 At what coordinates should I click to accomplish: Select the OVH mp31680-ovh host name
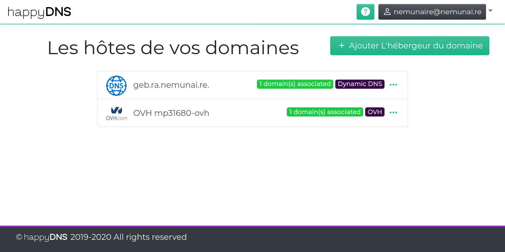point(171,113)
